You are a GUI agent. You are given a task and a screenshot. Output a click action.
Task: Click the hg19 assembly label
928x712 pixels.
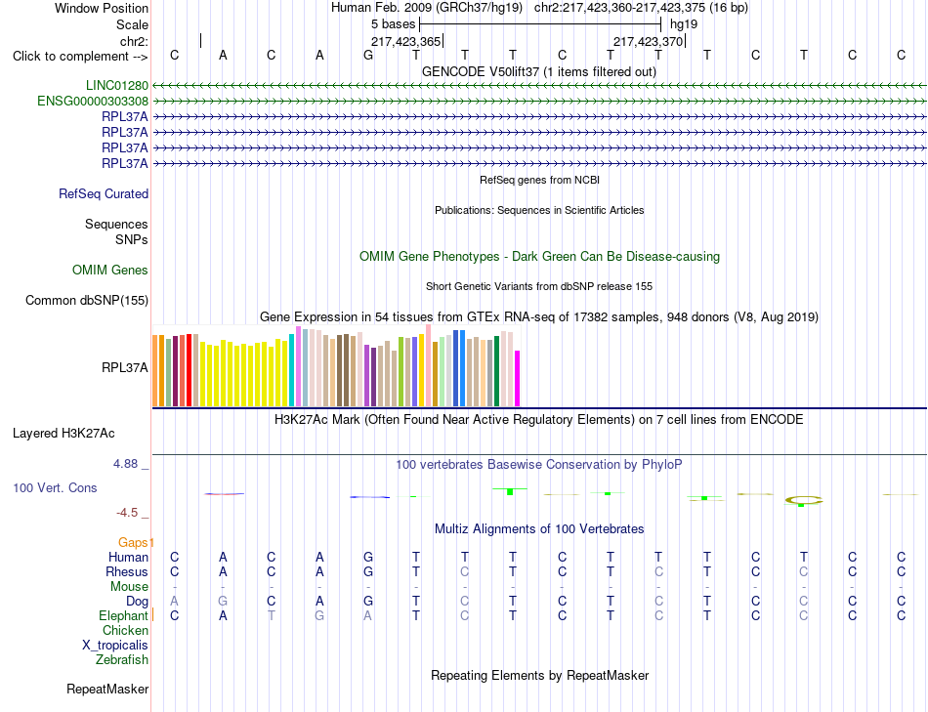coord(684,24)
